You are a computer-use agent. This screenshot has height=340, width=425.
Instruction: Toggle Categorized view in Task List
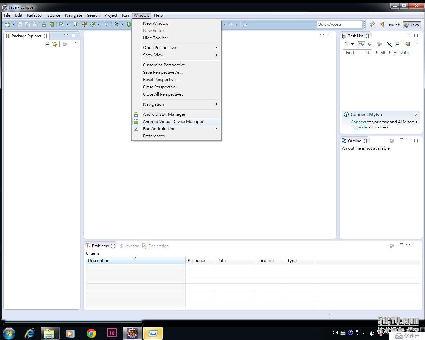click(x=362, y=44)
